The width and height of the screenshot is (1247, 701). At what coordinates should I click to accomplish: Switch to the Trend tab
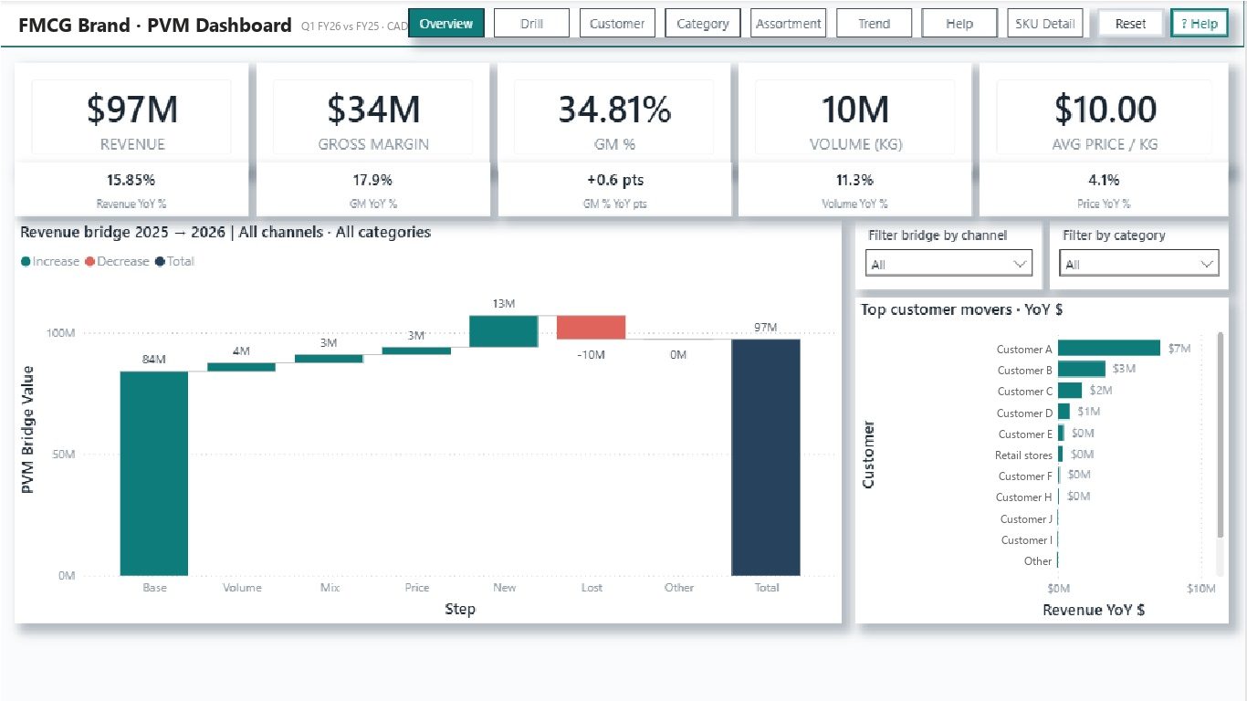click(x=875, y=24)
